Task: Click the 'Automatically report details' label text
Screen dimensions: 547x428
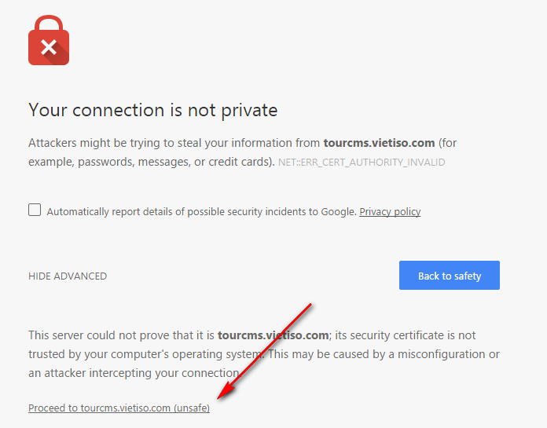Action: 201,211
